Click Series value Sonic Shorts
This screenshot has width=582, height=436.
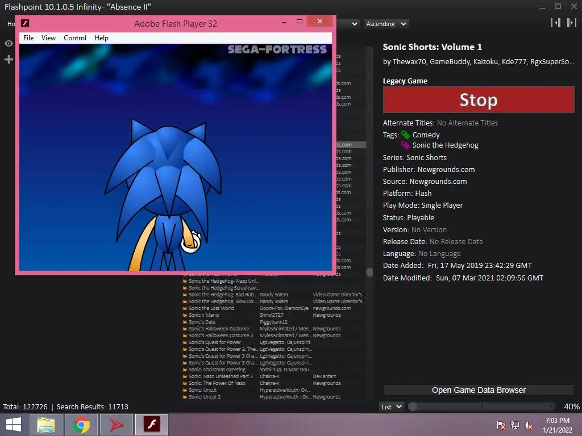[x=426, y=158]
